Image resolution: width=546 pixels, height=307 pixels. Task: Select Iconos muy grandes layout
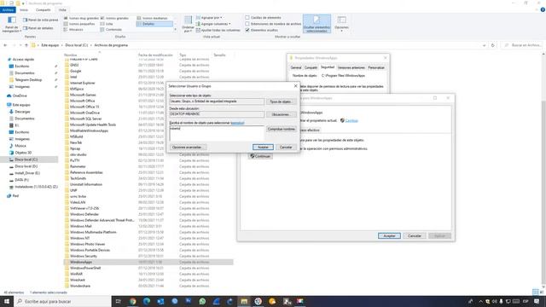point(82,18)
